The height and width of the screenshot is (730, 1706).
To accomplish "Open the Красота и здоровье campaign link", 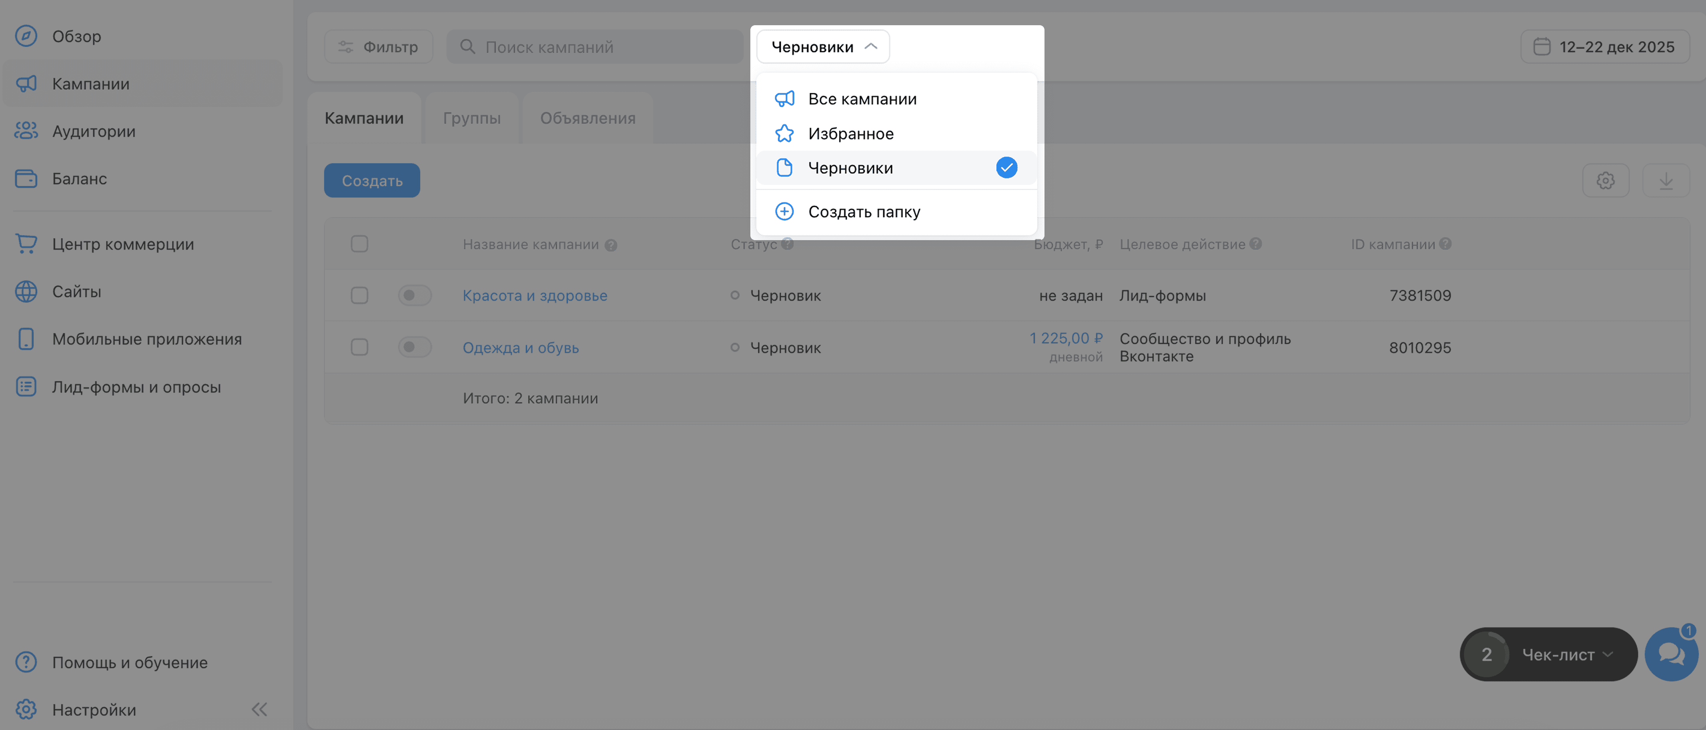I will point(534,295).
